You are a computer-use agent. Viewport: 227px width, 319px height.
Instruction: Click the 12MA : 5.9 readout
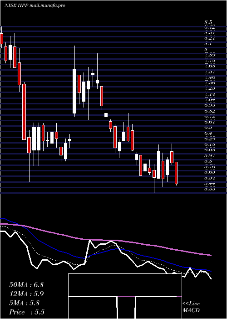[x=26, y=294]
